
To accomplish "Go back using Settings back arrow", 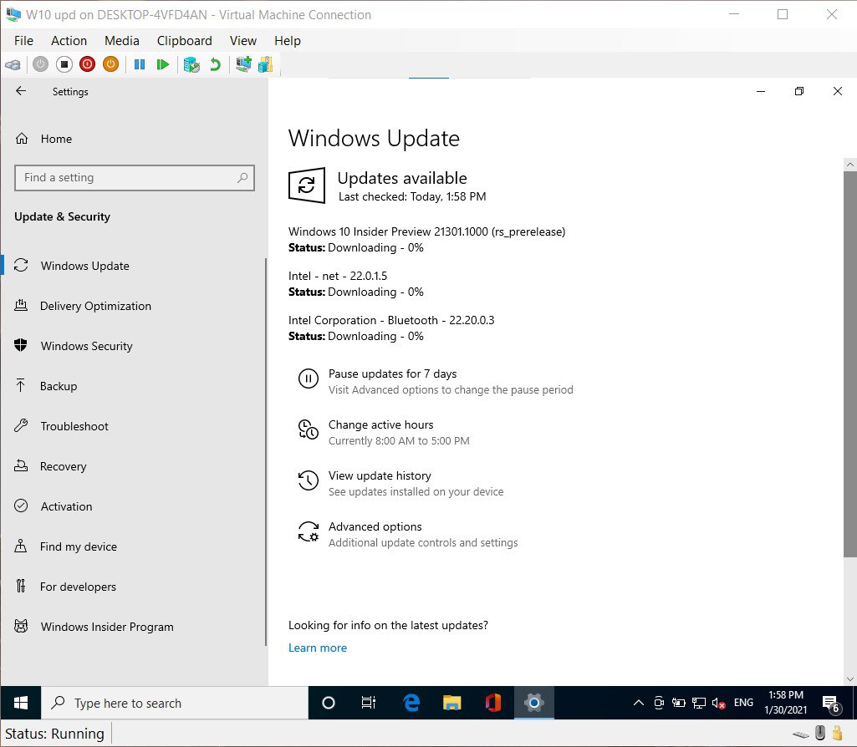I will pos(21,91).
